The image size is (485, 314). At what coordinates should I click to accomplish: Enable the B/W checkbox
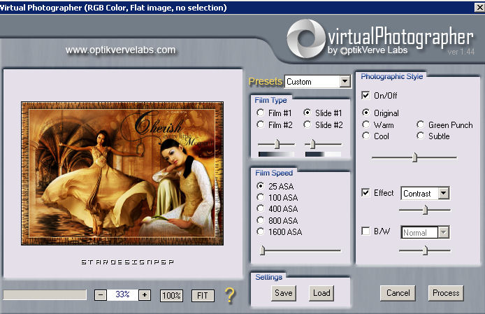(x=365, y=231)
